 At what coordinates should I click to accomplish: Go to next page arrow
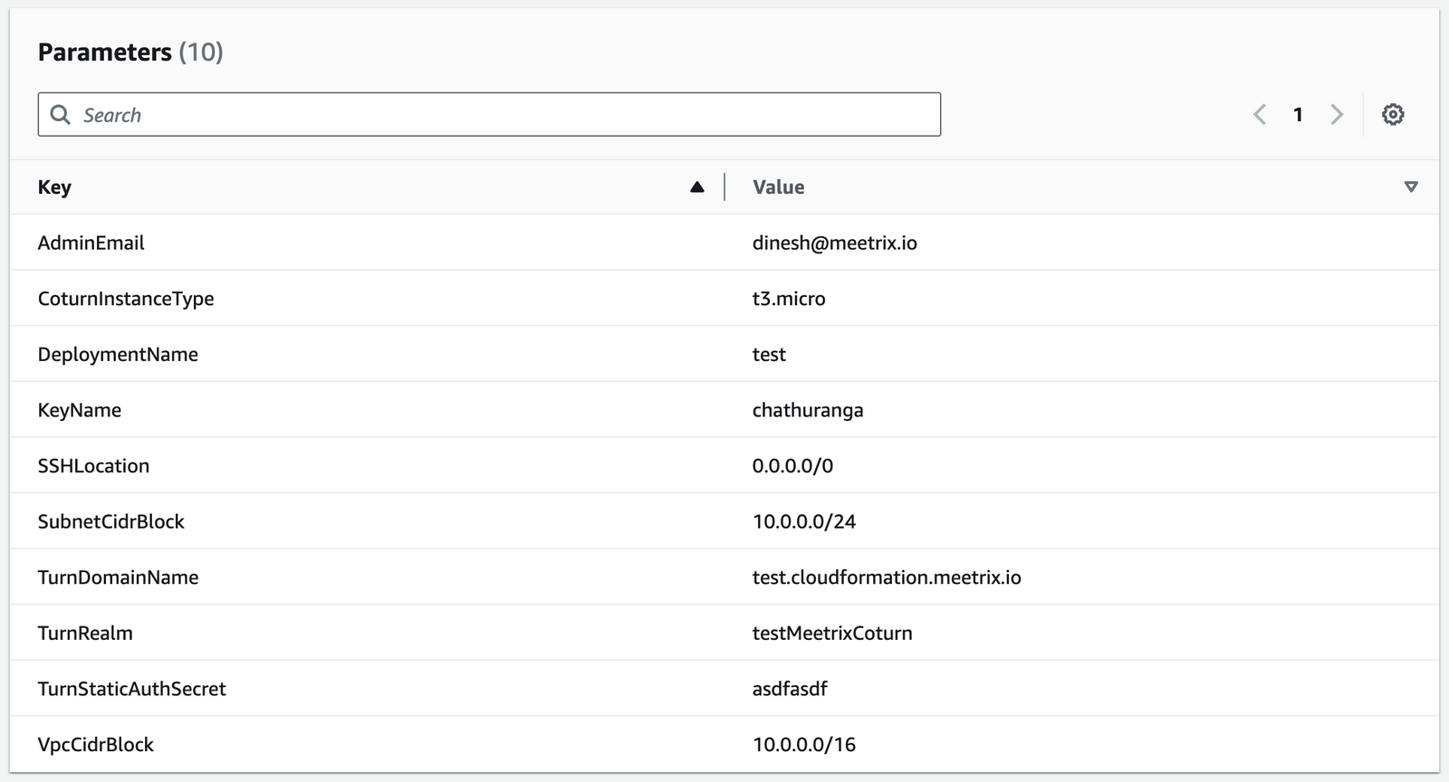click(1337, 115)
